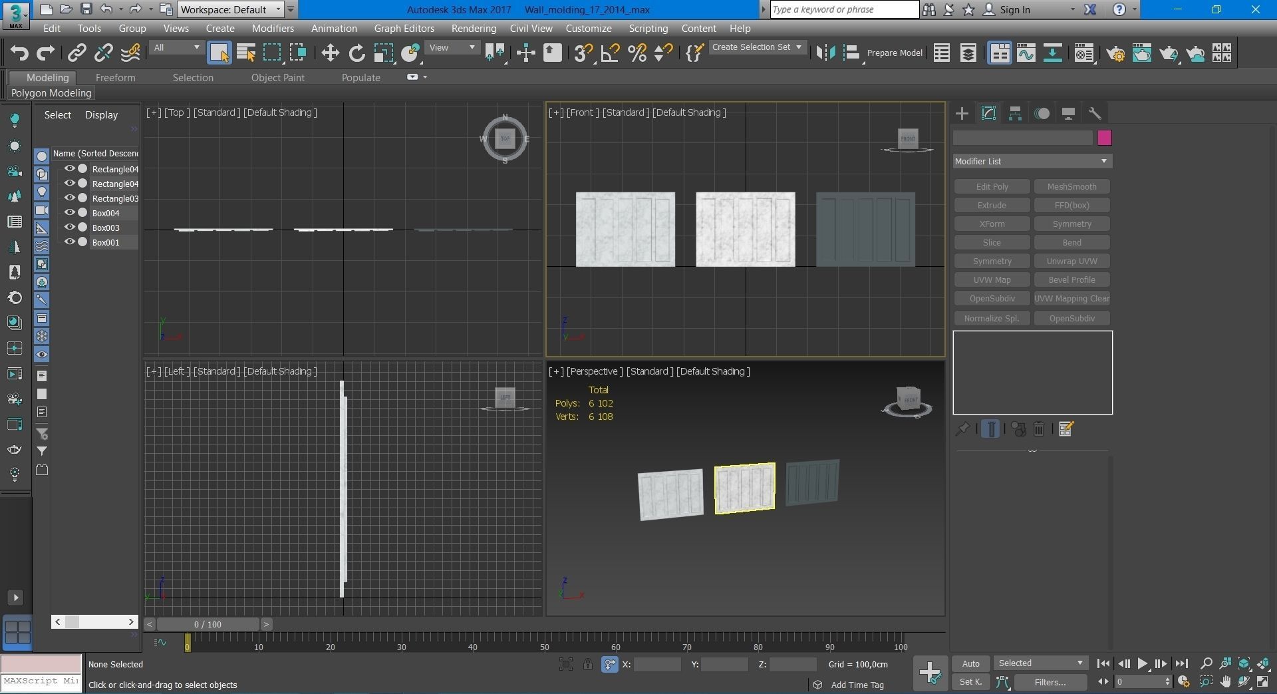Activate the Select and Scale tool
This screenshot has height=694, width=1277.
coord(384,53)
